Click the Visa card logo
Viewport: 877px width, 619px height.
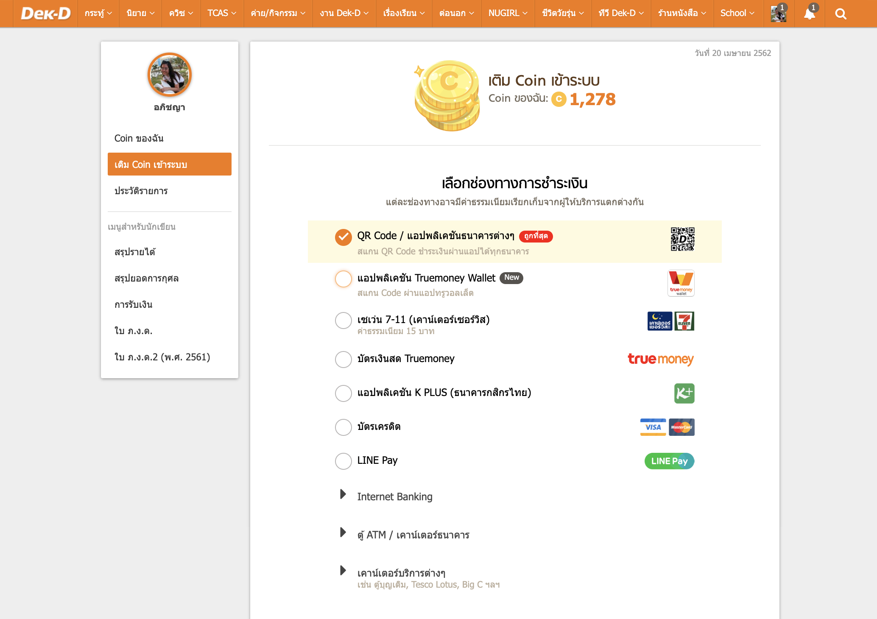(653, 427)
